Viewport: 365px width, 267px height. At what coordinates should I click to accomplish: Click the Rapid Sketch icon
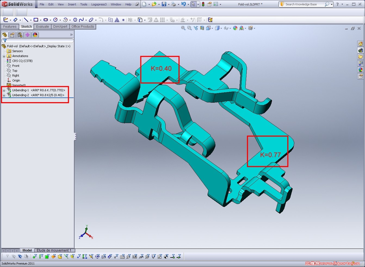[x=210, y=20]
